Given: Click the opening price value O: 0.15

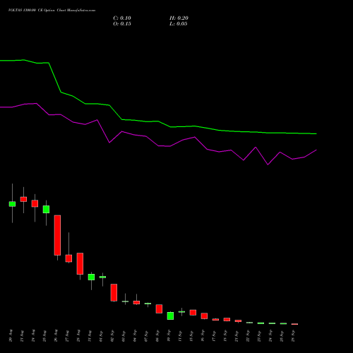Looking at the screenshot, I should (122, 24).
